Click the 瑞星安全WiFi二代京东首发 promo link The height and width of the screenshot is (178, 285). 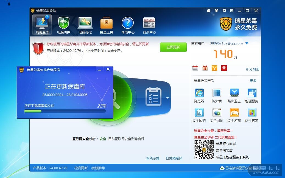(x=216, y=137)
